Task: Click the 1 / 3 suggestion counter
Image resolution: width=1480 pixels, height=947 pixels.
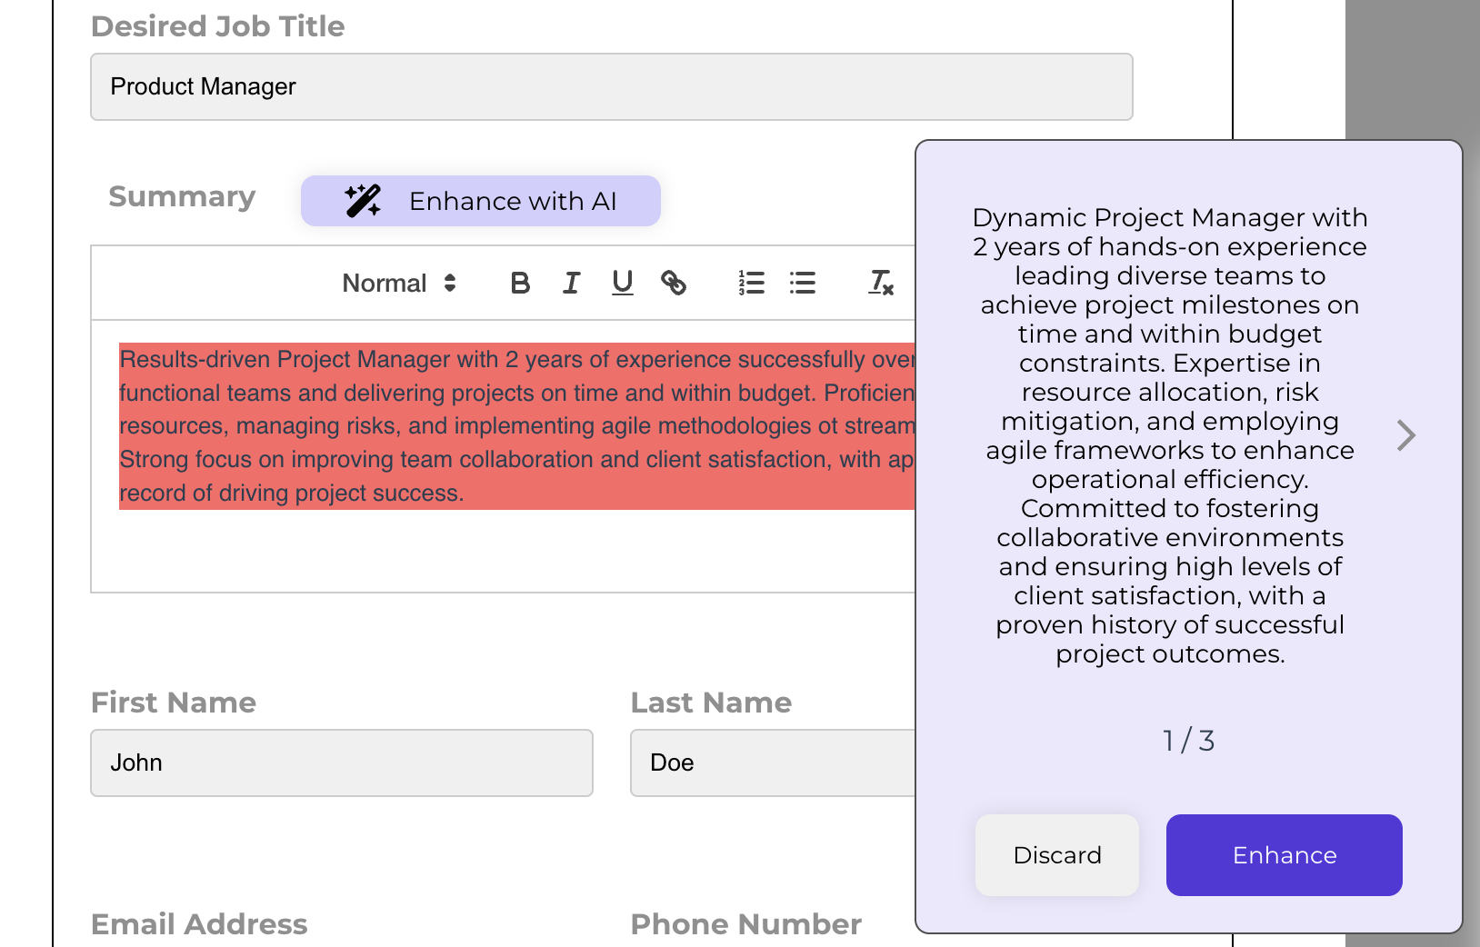Action: [x=1188, y=741]
